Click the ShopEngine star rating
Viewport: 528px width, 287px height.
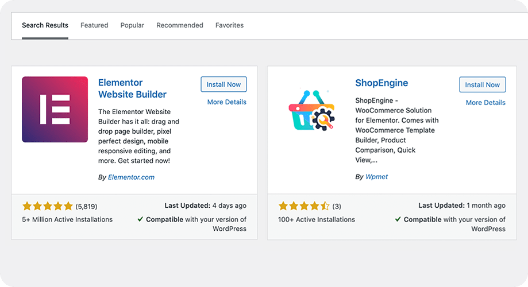[304, 206]
